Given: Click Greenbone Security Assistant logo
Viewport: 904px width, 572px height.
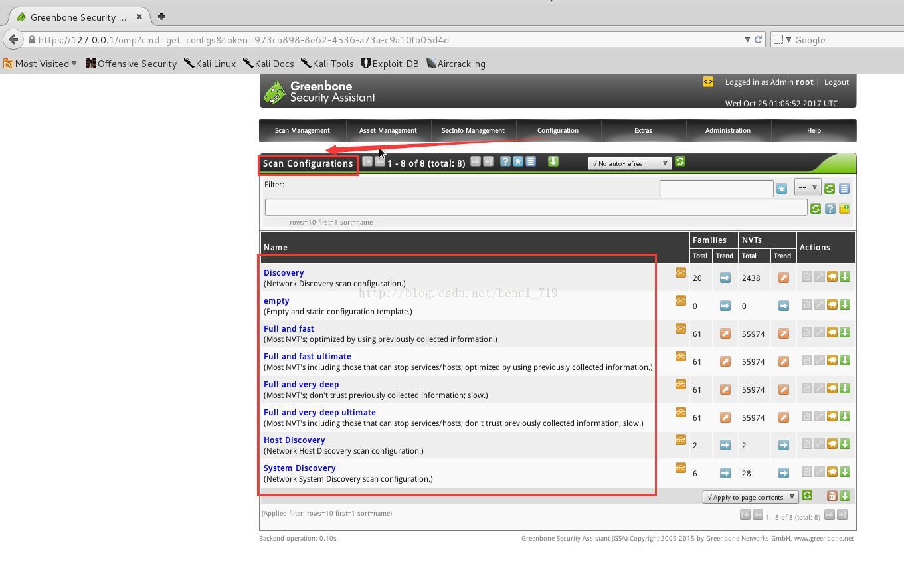Looking at the screenshot, I should [319, 92].
